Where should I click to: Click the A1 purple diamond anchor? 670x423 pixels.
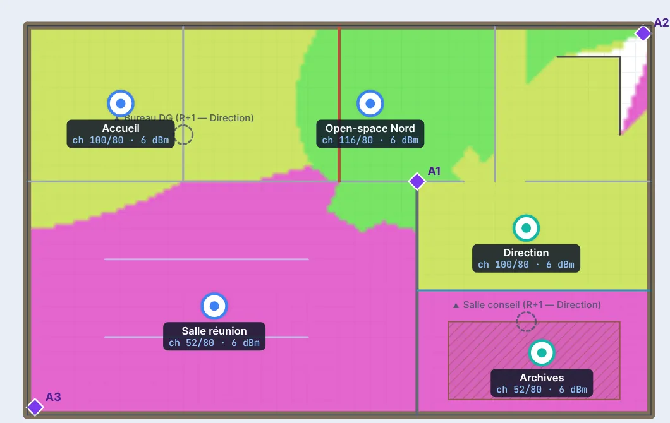417,181
